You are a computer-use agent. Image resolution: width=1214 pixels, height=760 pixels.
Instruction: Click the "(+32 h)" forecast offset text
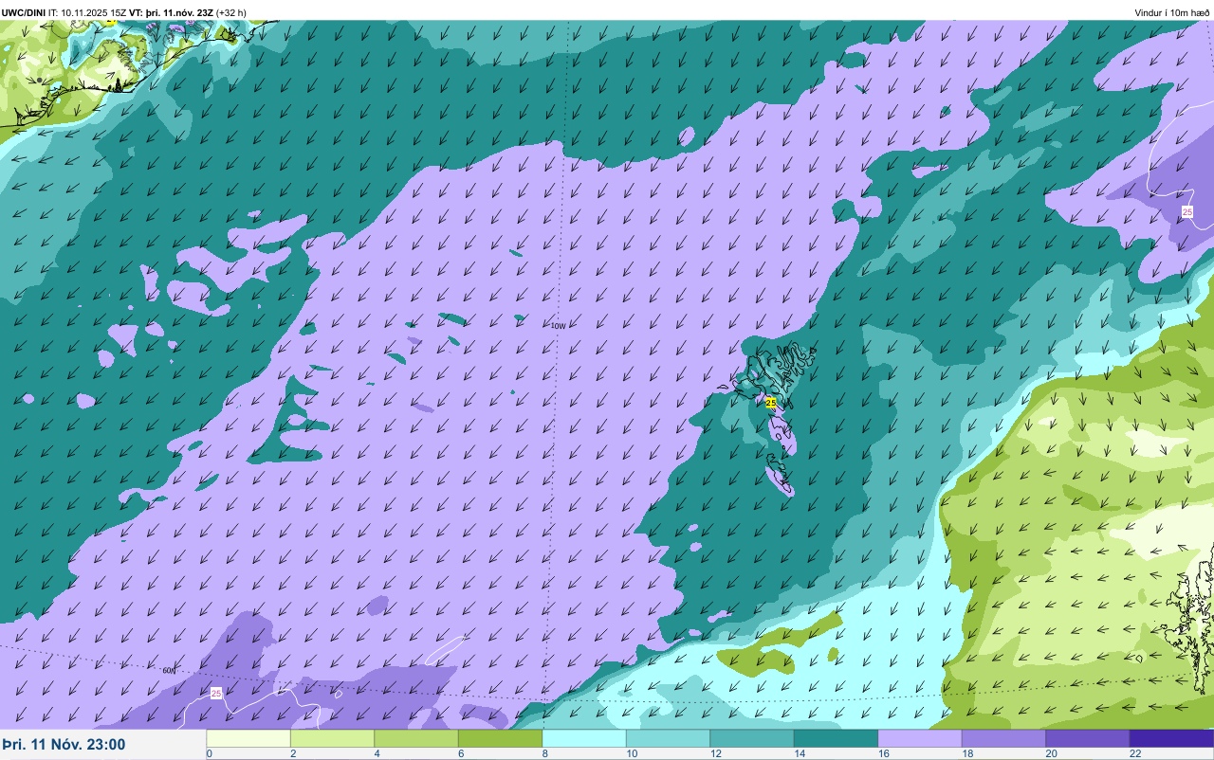click(x=231, y=13)
